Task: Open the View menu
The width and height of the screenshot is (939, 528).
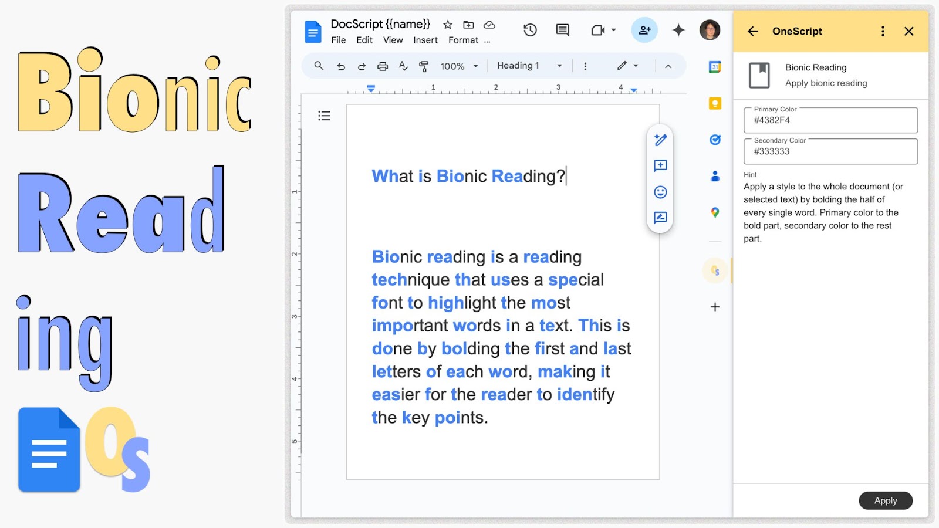Action: pyautogui.click(x=393, y=40)
